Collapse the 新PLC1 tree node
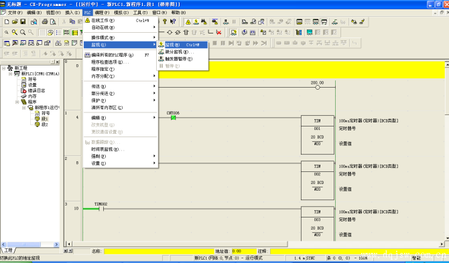Image resolution: width=449 pixels, height=263 pixels. pos(10,74)
